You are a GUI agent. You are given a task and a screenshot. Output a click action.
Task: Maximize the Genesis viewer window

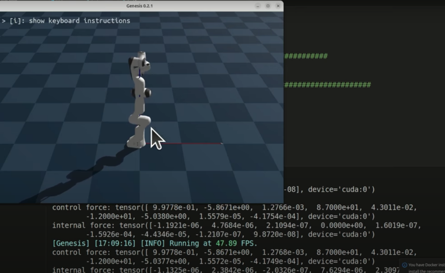(268, 6)
